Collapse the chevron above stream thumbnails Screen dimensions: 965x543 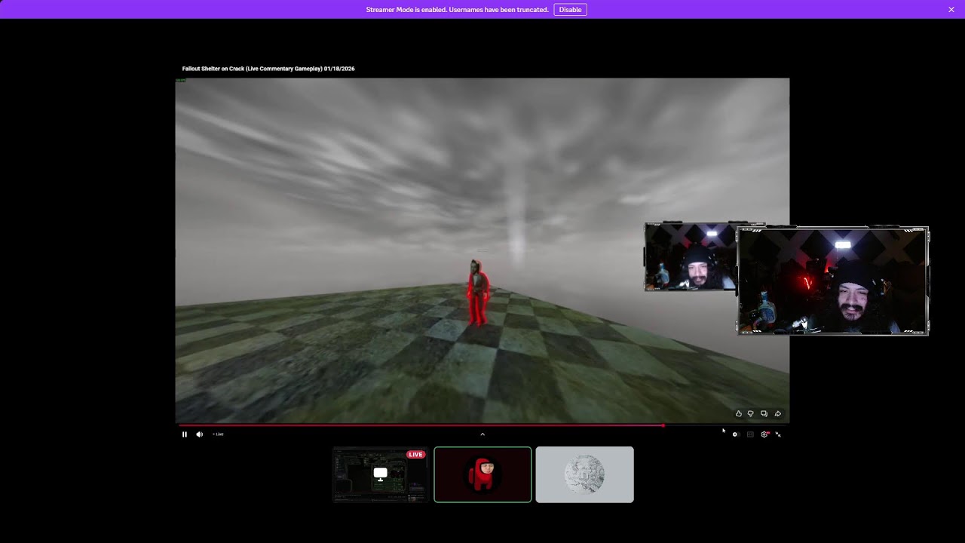[482, 434]
